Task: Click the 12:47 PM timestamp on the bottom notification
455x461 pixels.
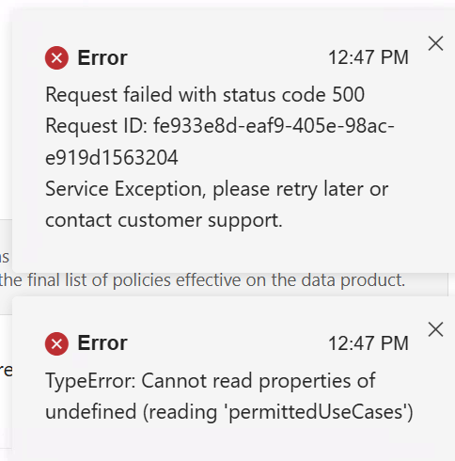Action: (369, 343)
